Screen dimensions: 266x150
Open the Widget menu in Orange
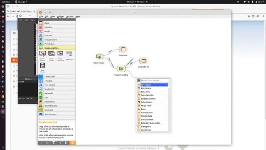click(60, 17)
